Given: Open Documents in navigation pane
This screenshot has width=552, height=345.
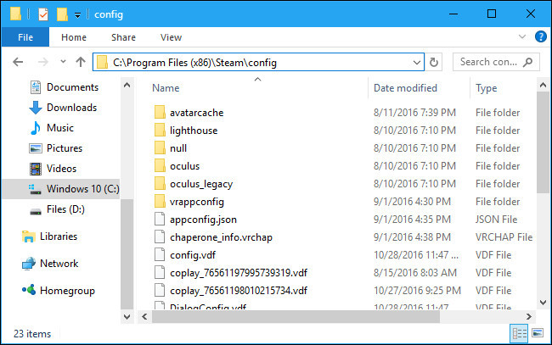Looking at the screenshot, I should [72, 87].
